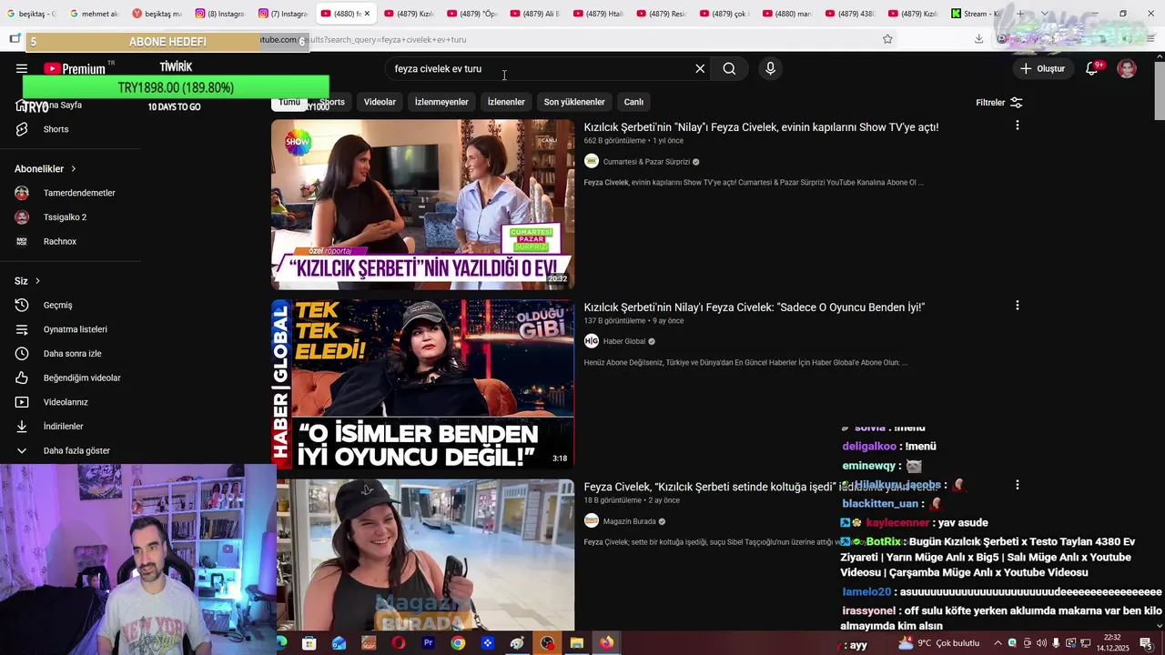Viewport: 1165px width, 655px height.
Task: Play the 'Kızılcık Şerbeti'nin yazıldığı o ev' thumbnail
Action: point(423,205)
